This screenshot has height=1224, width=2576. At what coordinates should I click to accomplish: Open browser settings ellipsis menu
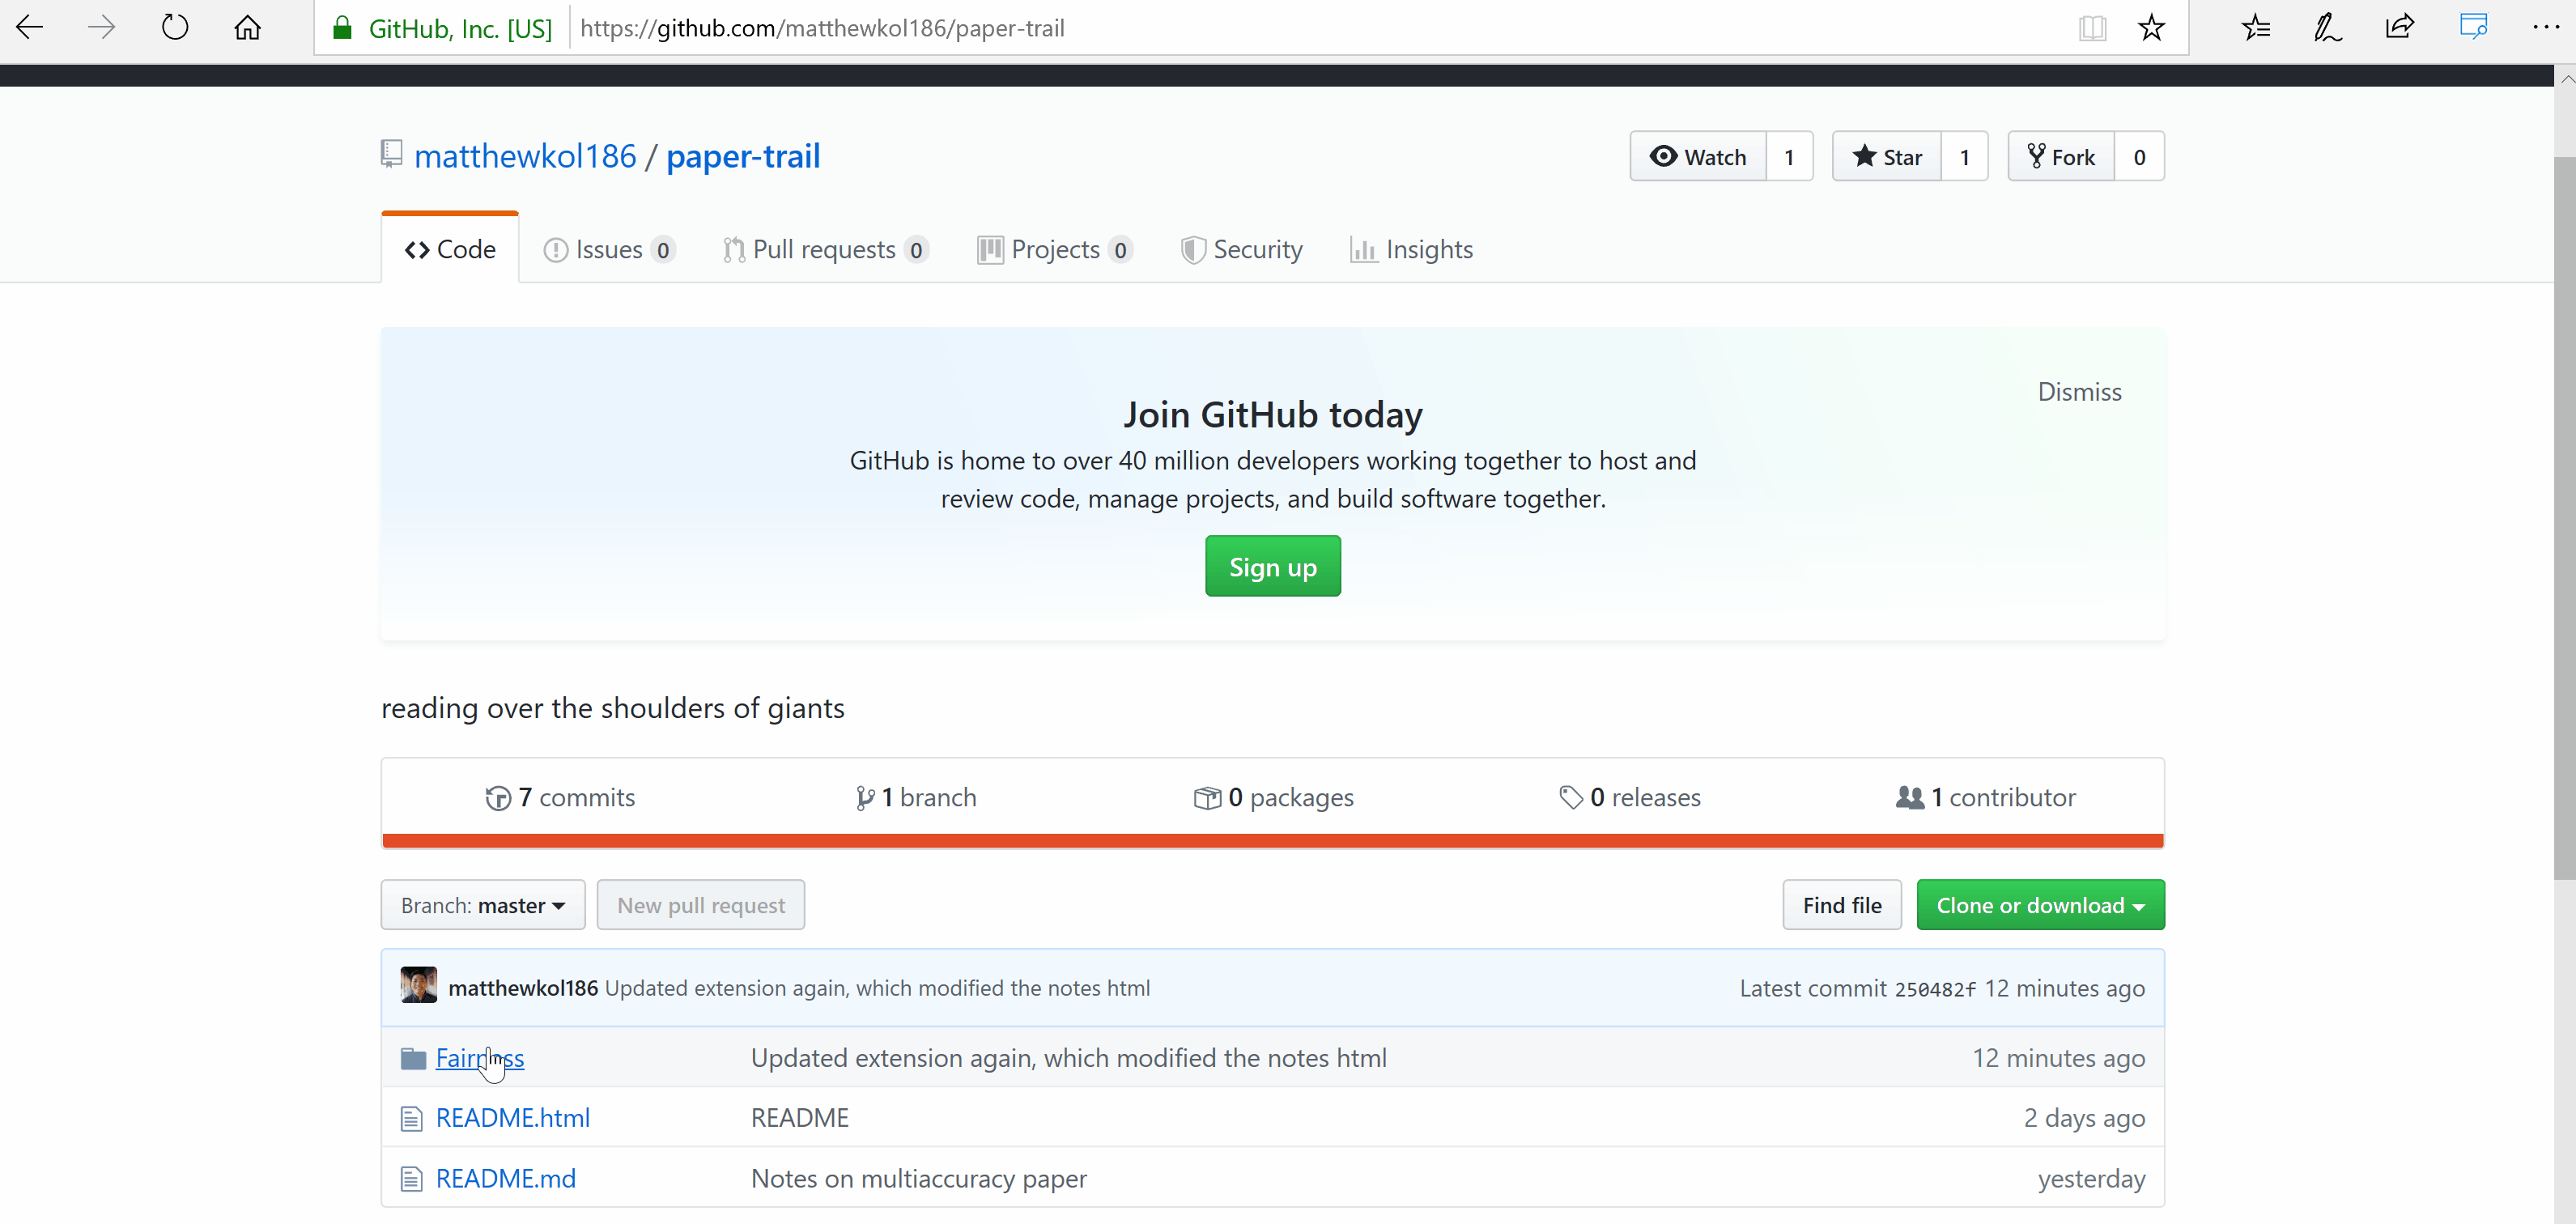pyautogui.click(x=2545, y=27)
